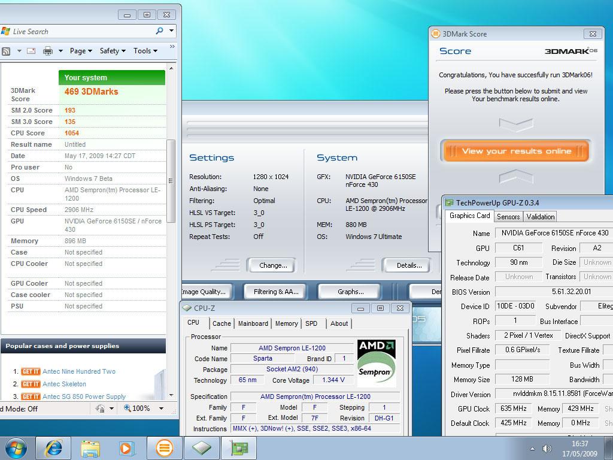Click the Change... settings button in 3DMark
Image resolution: width=613 pixels, height=460 pixels.
273,265
